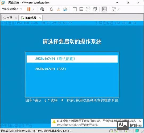Select boot entry 2020win7x64 [默认配置]
Image resolution: width=144 pixels, height=133 pixels.
click(x=72, y=59)
